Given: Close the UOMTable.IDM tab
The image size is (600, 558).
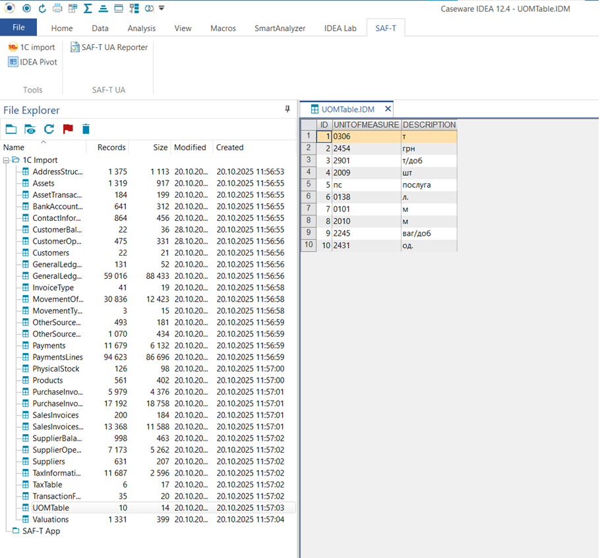Looking at the screenshot, I should [388, 109].
